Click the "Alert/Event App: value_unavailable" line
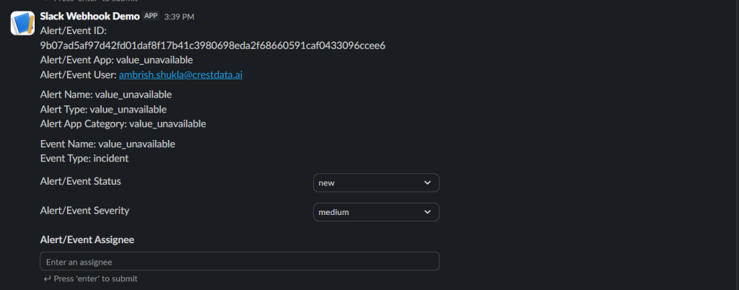 [x=116, y=61]
